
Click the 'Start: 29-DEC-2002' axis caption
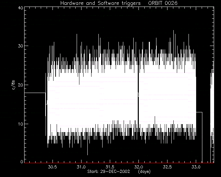108,171
